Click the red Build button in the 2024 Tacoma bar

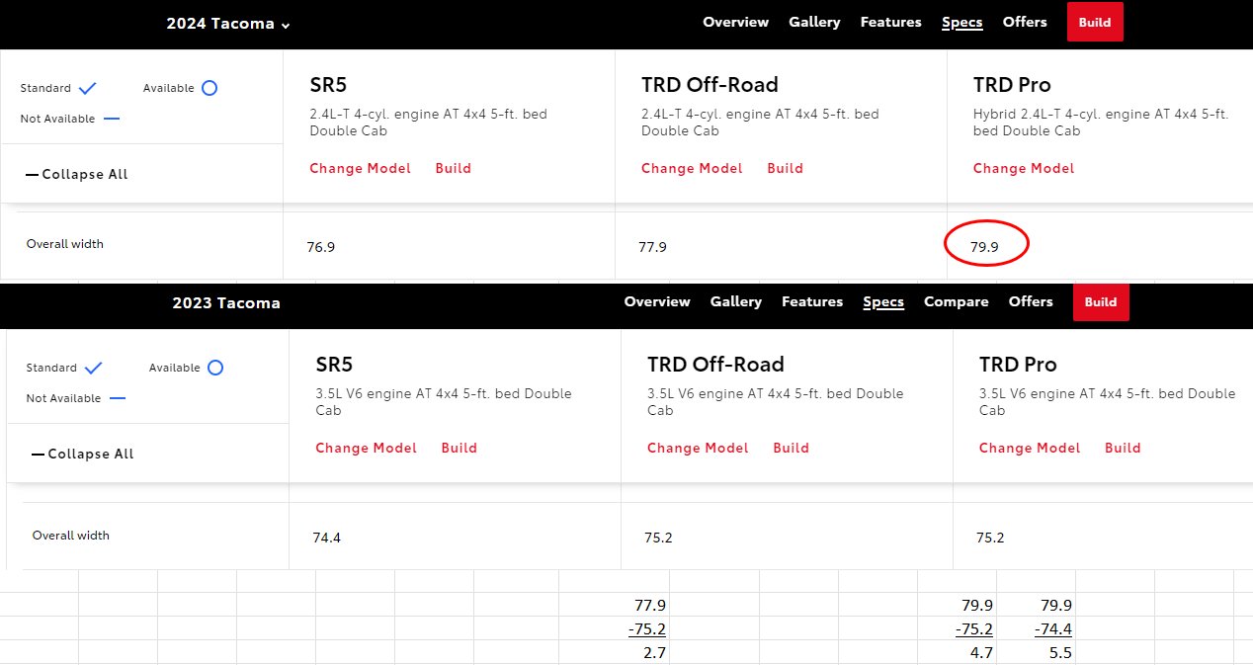click(1095, 23)
